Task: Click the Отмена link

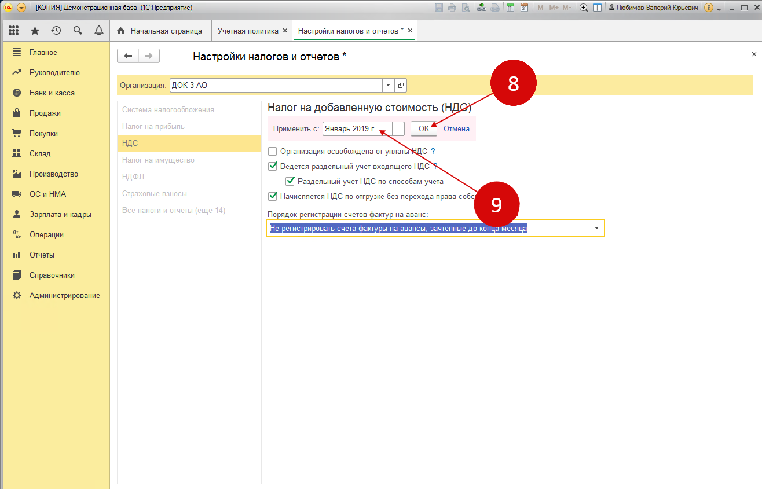Action: [456, 128]
